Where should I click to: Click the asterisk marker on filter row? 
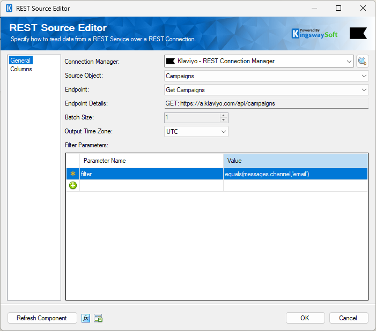pyautogui.click(x=73, y=174)
